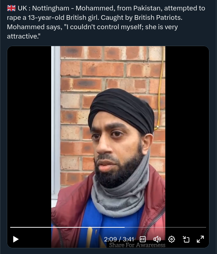The image size is (217, 254).
Task: Click the played section of progress bar
Action: 67,227
